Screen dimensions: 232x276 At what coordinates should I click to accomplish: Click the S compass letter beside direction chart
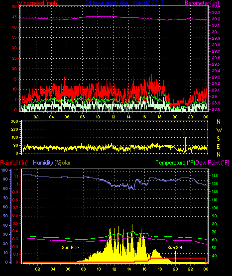218,139
